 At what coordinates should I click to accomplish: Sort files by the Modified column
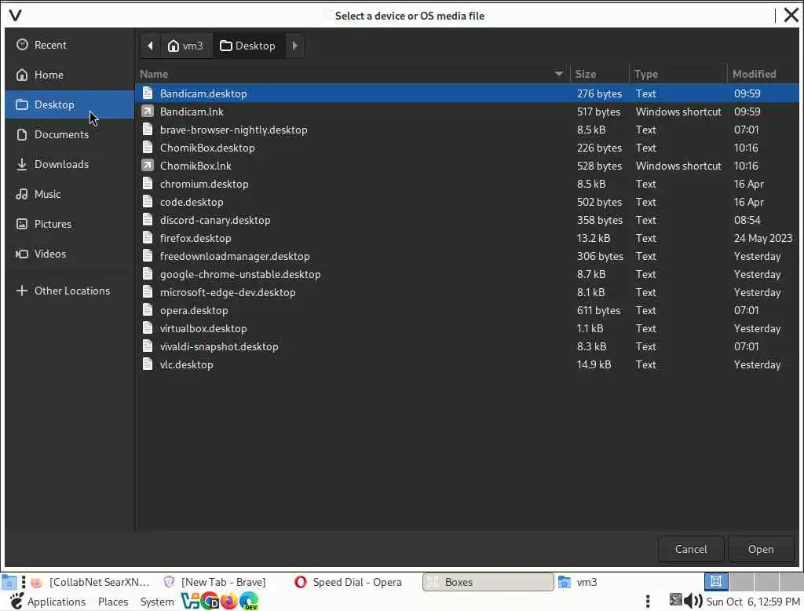coord(763,74)
